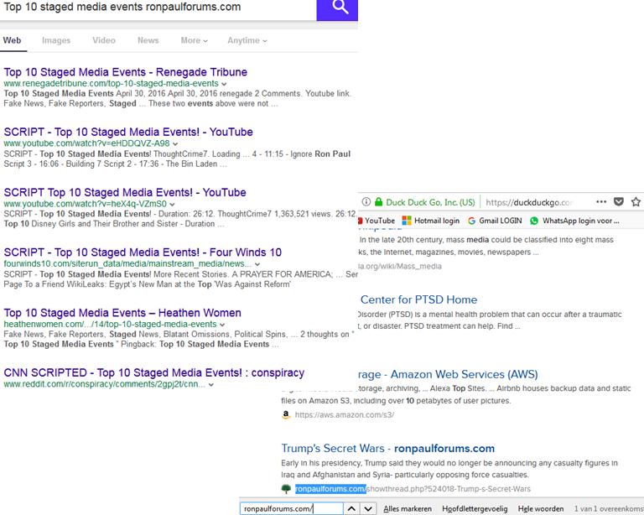The height and width of the screenshot is (515, 644).
Task: Open SCRIPT - Top 10 Staged Media Events! - YouTube
Action: pyautogui.click(x=128, y=132)
